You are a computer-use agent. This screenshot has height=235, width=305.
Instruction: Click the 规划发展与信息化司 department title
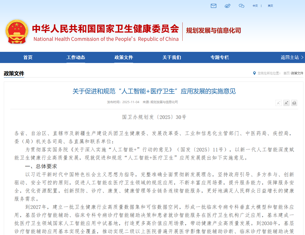pyautogui.click(x=213, y=31)
